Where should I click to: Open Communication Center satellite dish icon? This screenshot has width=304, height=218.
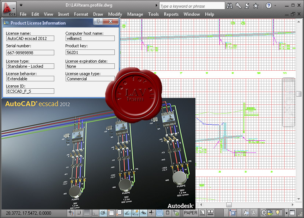click(x=247, y=6)
